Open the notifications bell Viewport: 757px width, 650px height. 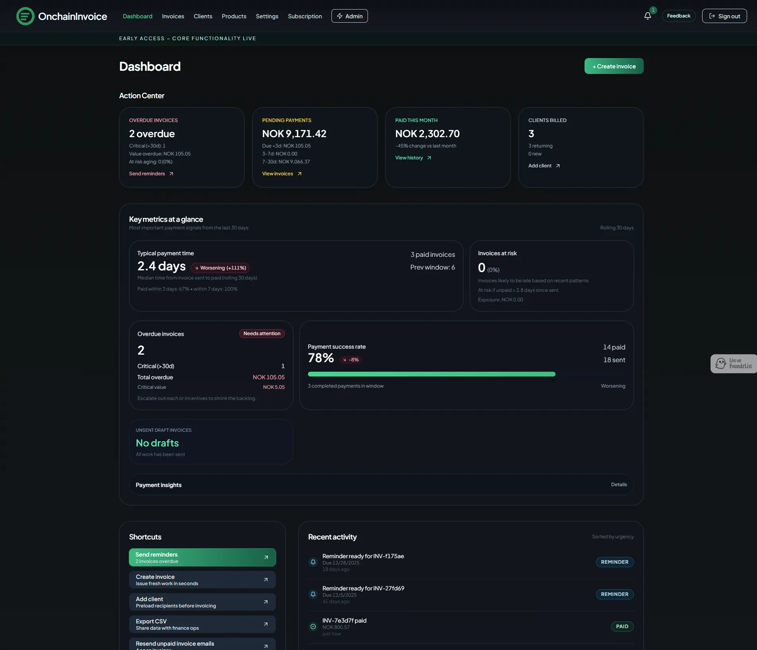point(647,16)
